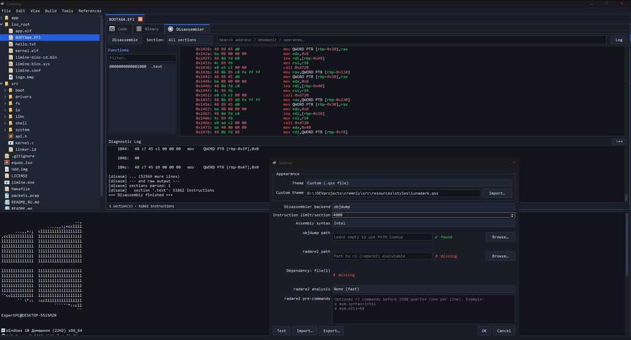Click the Settings dialog window icon
This screenshot has width=631, height=340.
tap(275, 163)
